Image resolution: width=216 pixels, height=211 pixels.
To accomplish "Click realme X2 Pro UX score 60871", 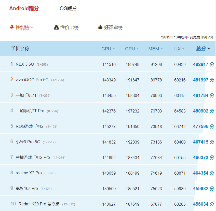I will pos(180,173).
